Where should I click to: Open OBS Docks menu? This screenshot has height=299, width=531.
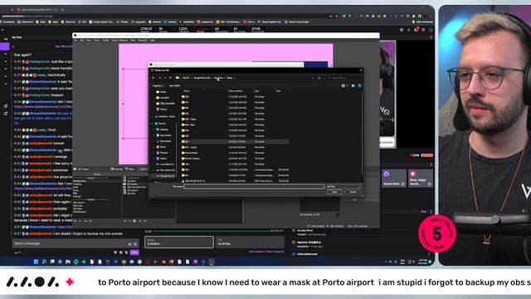click(x=97, y=41)
